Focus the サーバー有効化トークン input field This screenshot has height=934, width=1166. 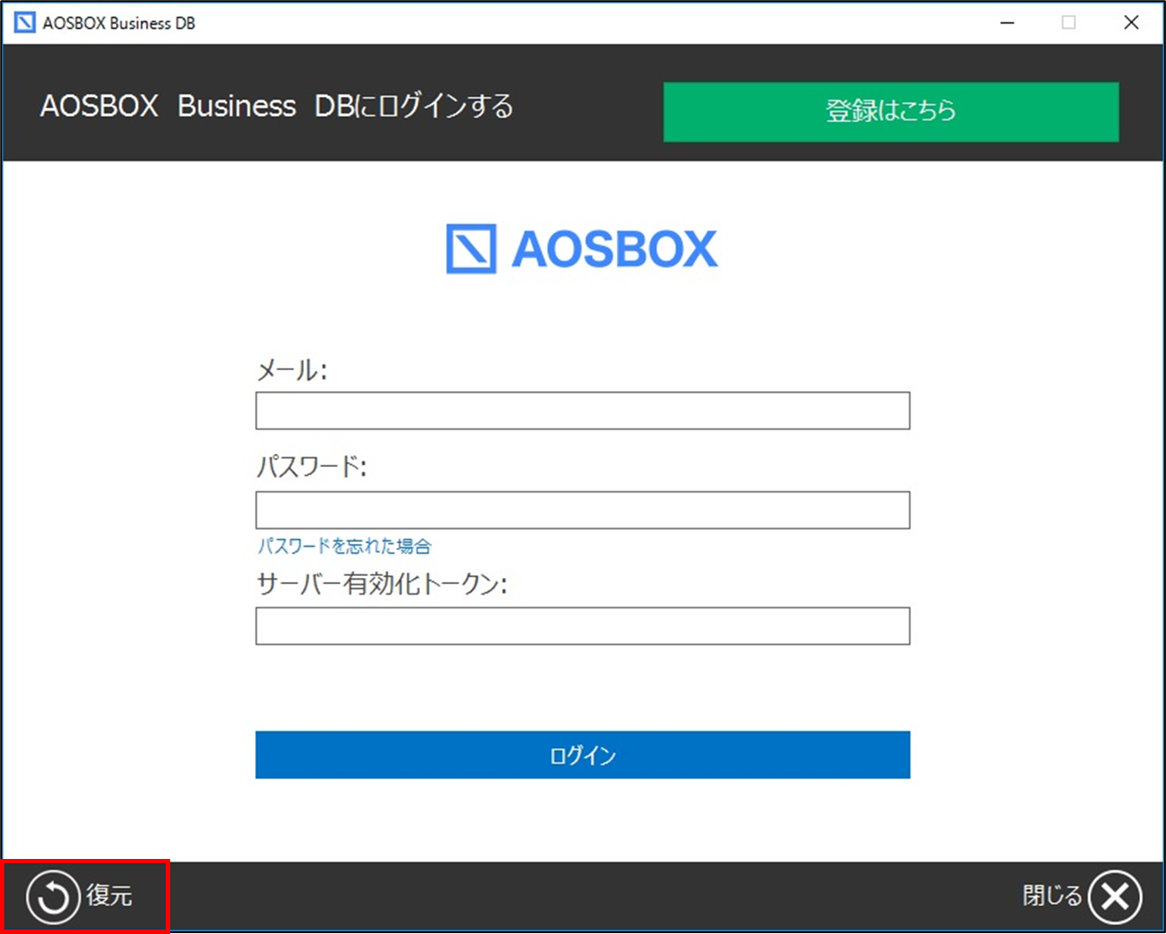tap(582, 626)
